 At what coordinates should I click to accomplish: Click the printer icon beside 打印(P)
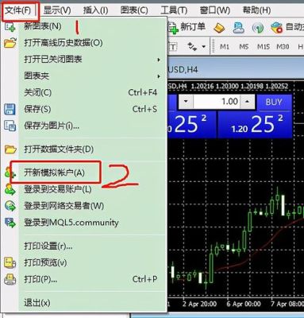tap(10, 279)
